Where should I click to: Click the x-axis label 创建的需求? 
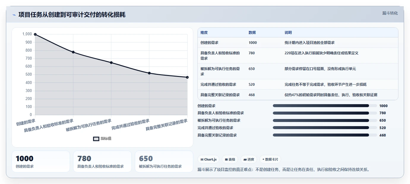(x=26, y=122)
